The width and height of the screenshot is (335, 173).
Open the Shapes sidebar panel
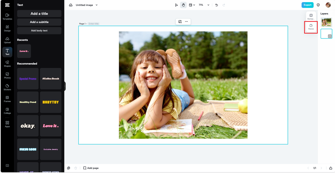point(7,64)
